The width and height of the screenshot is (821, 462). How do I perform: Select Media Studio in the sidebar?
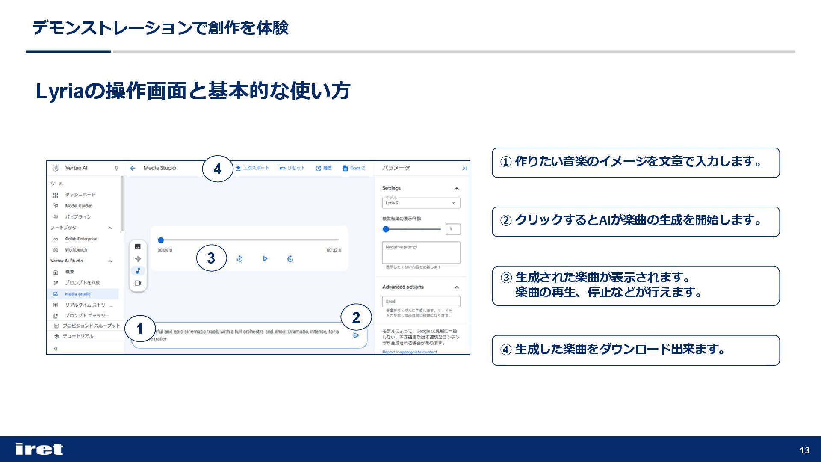[x=84, y=294]
